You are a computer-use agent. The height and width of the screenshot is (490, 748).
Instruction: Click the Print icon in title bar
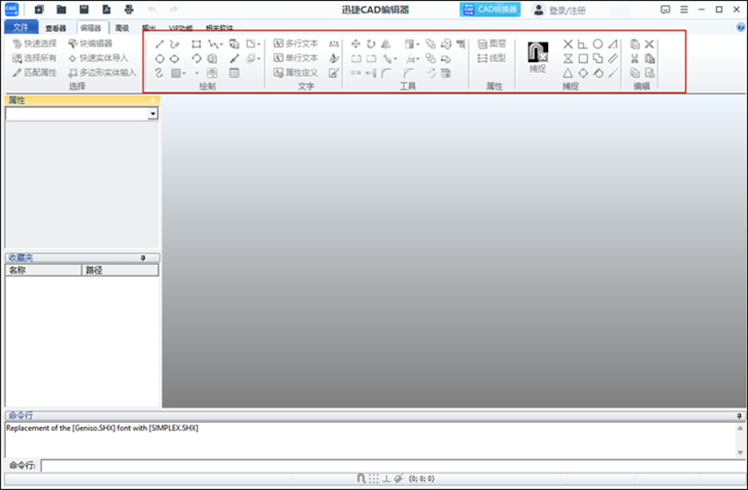click(x=129, y=9)
